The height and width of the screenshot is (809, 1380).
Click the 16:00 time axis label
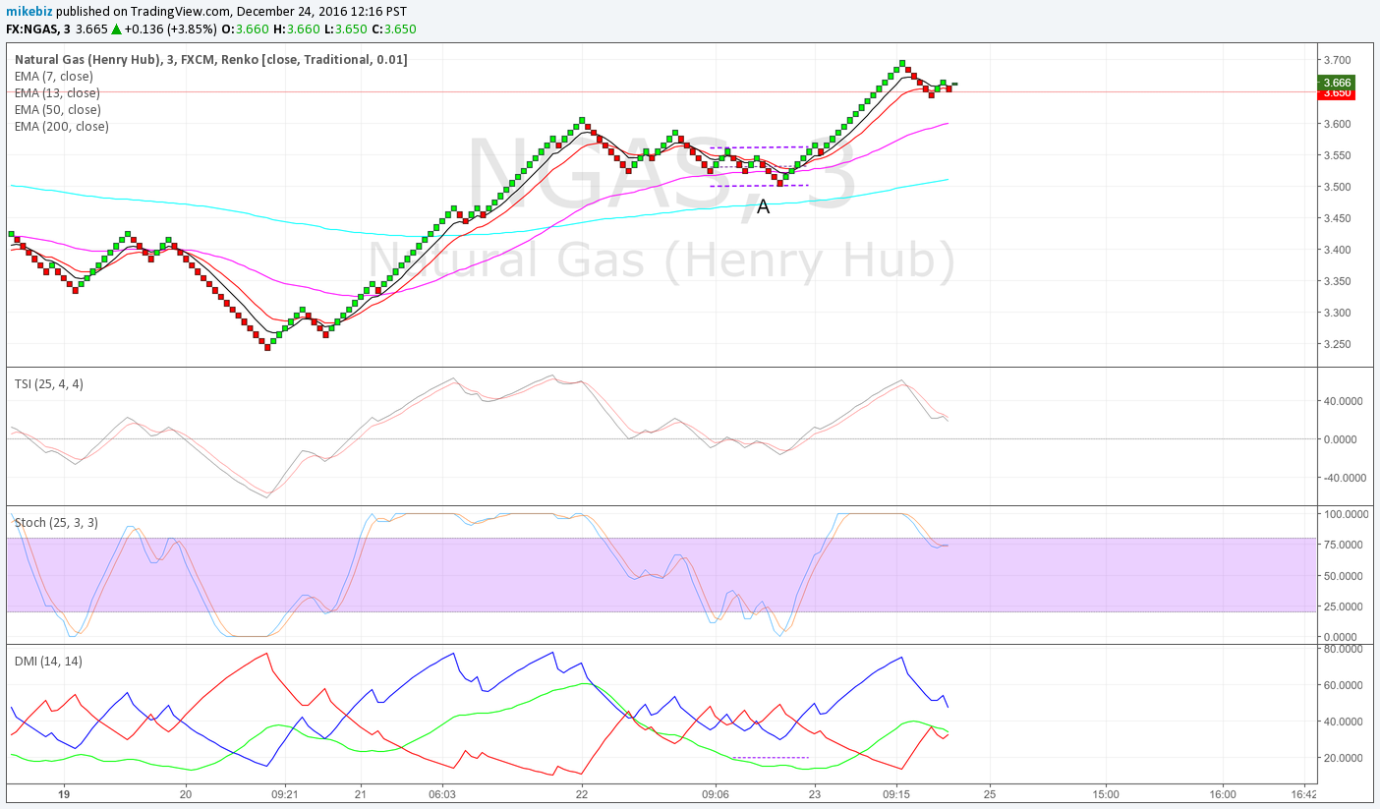[x=1223, y=793]
